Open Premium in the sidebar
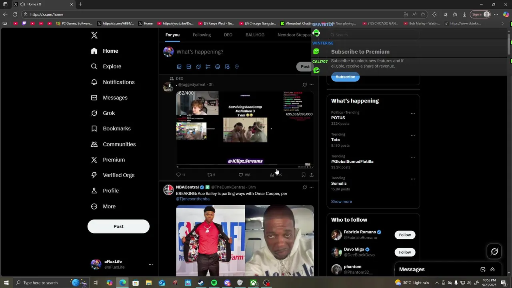512x288 pixels. click(x=108, y=160)
